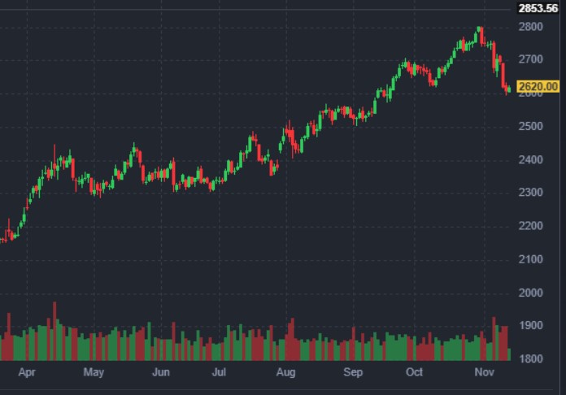The image size is (566, 395).
Task: Select the 2300 level on the price scale
Action: 530,193
